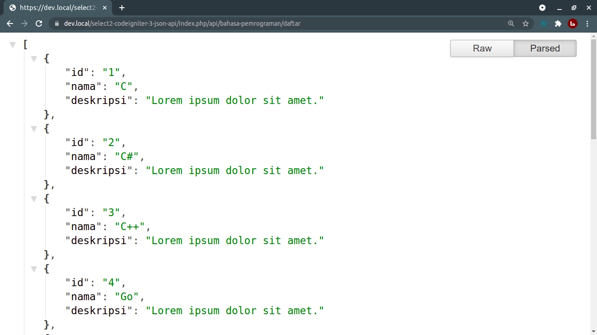Image resolution: width=597 pixels, height=335 pixels.
Task: Click the "id" key of the Go object
Action: pyautogui.click(x=78, y=283)
